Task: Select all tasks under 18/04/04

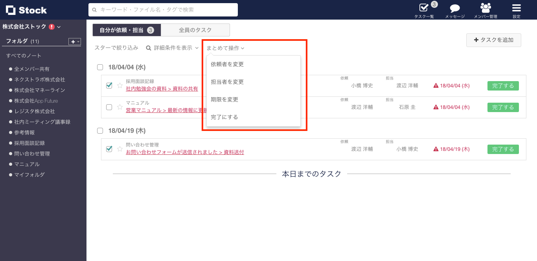Action: (x=100, y=67)
